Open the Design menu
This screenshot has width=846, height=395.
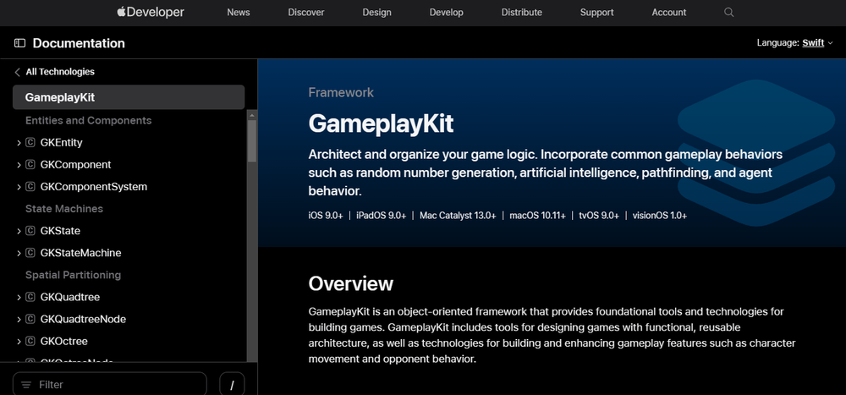[376, 13]
